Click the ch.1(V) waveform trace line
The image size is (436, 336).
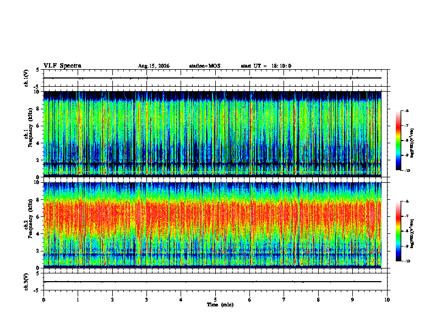[x=212, y=78]
